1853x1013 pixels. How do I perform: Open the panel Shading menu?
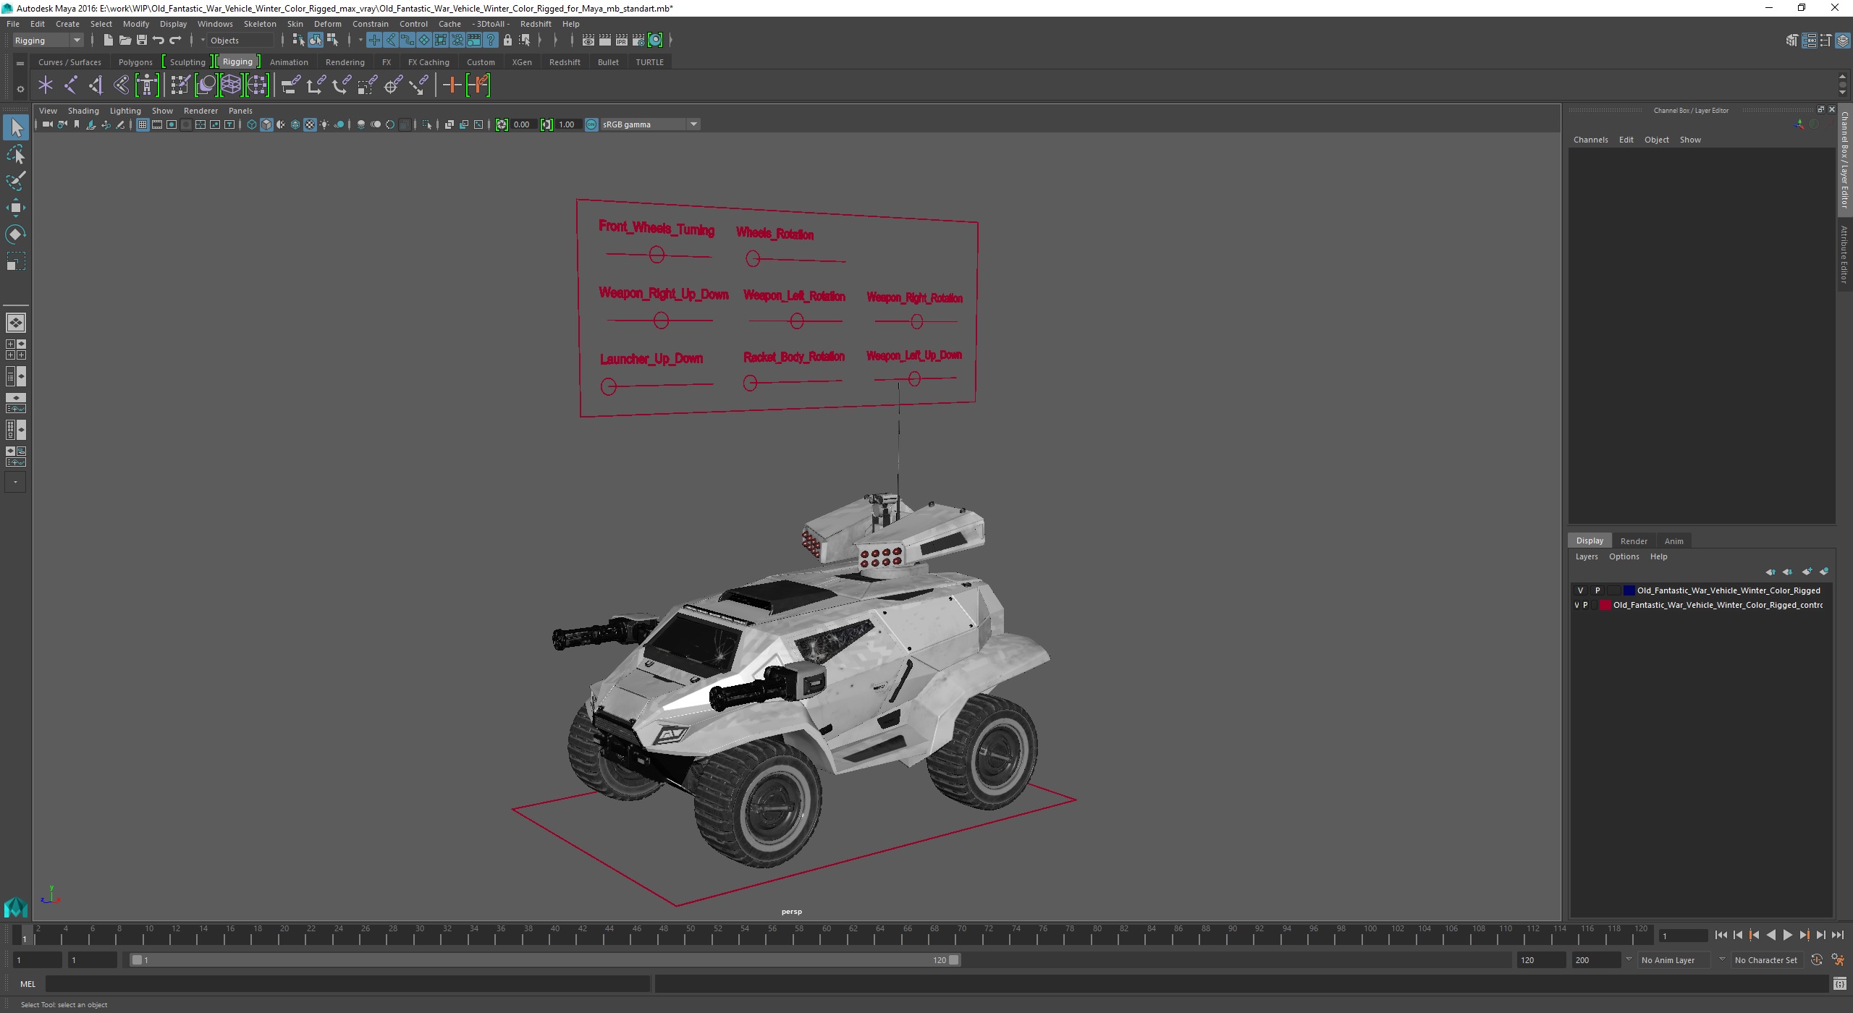coord(83,111)
